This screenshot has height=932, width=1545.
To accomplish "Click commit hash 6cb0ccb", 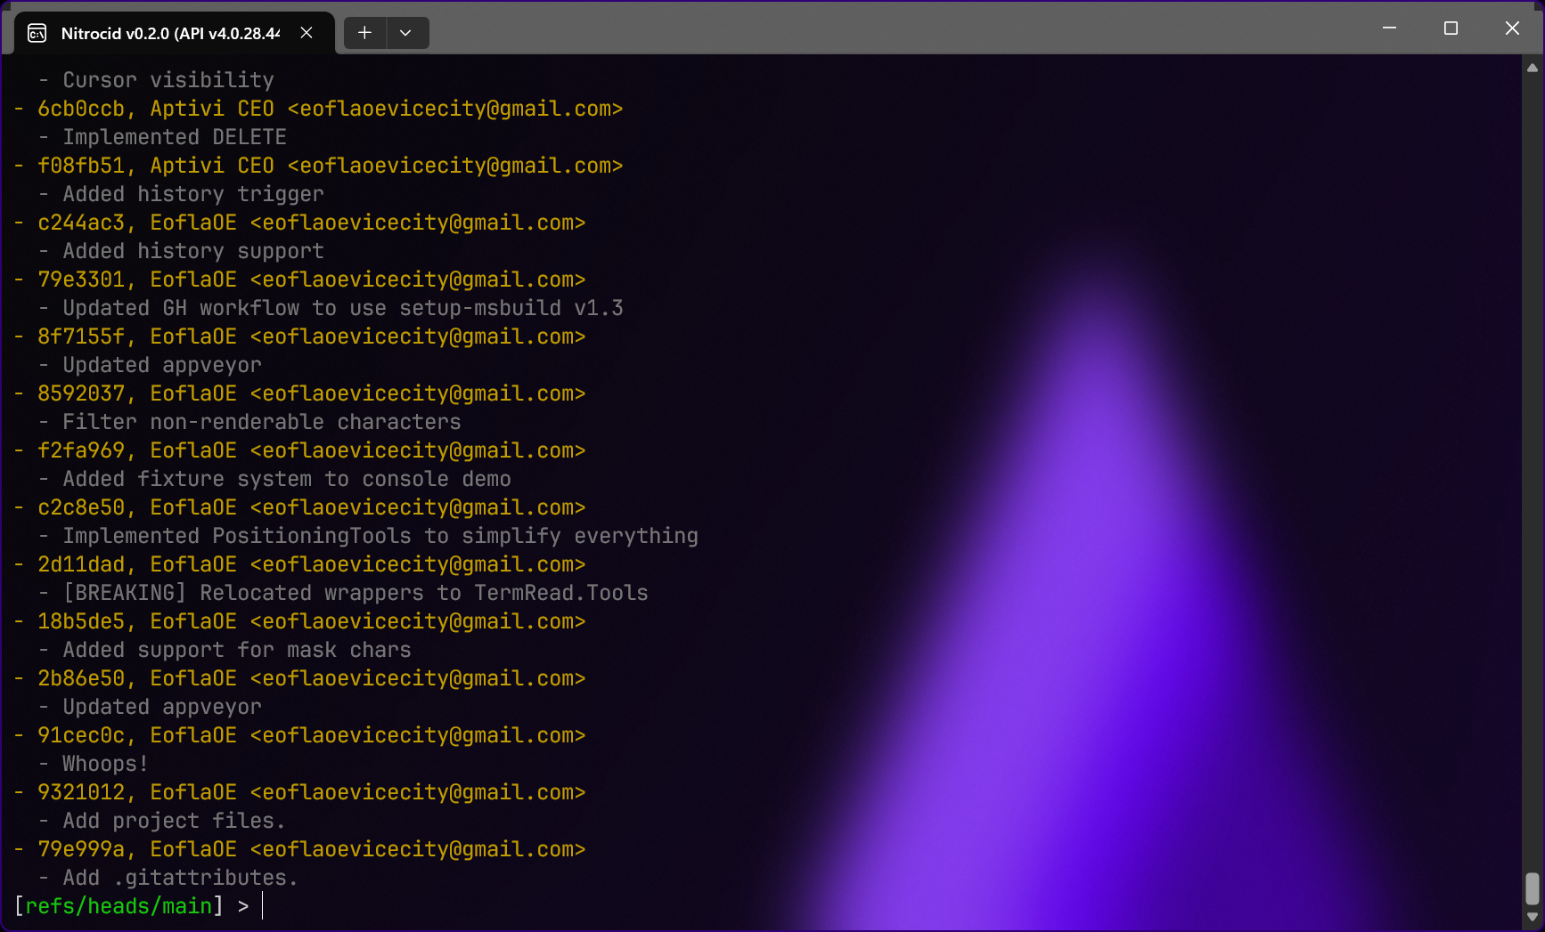I will click(x=81, y=109).
